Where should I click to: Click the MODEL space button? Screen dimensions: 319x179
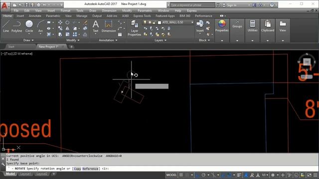point(171,175)
